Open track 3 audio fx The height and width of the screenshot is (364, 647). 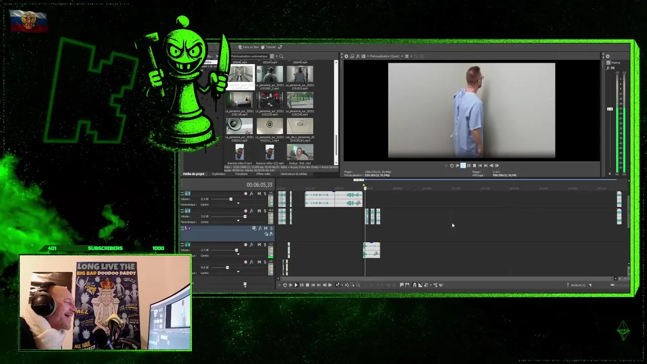click(251, 194)
